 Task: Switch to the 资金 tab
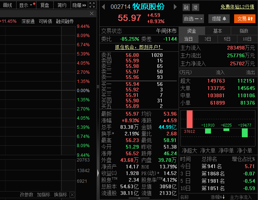pos(192,31)
